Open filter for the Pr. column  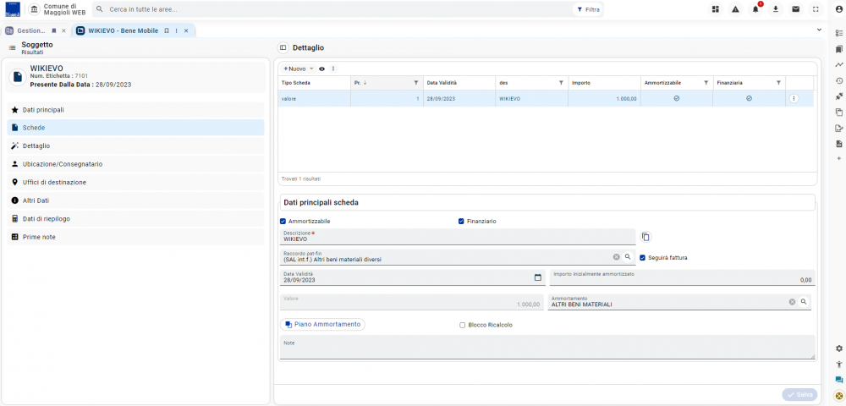[x=415, y=83]
